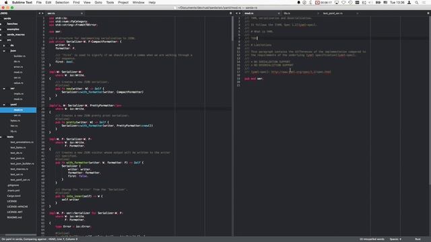Open the Edit menu

coord(48,3)
